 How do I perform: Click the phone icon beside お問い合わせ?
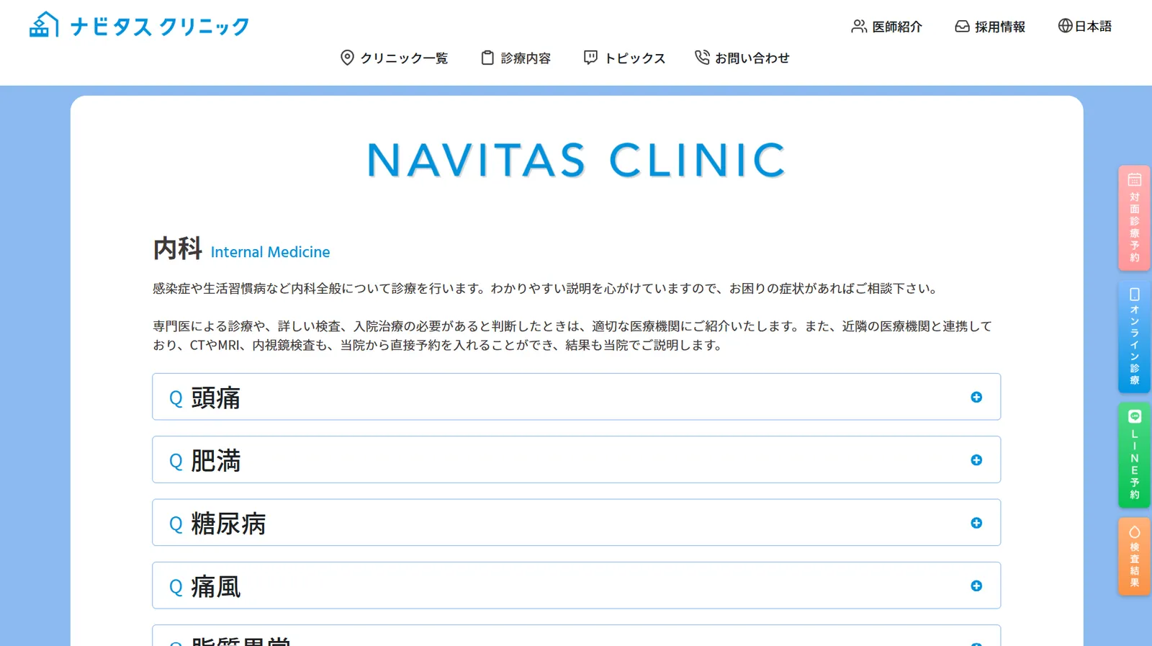[702, 57]
